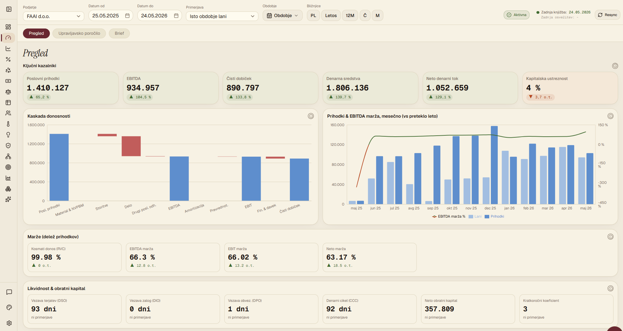Open the org hierarchy icon in sidebar
The image size is (623, 331).
(x=8, y=156)
